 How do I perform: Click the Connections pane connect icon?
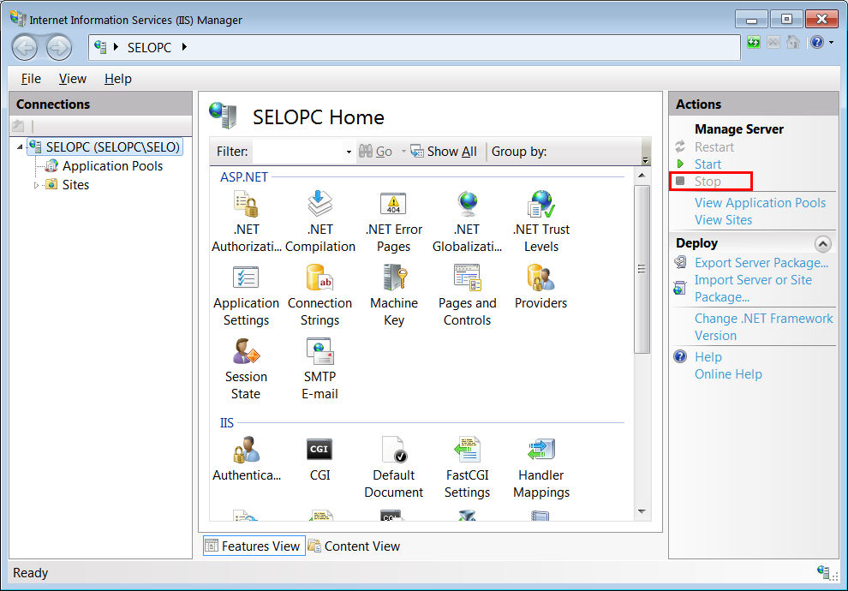click(x=18, y=126)
